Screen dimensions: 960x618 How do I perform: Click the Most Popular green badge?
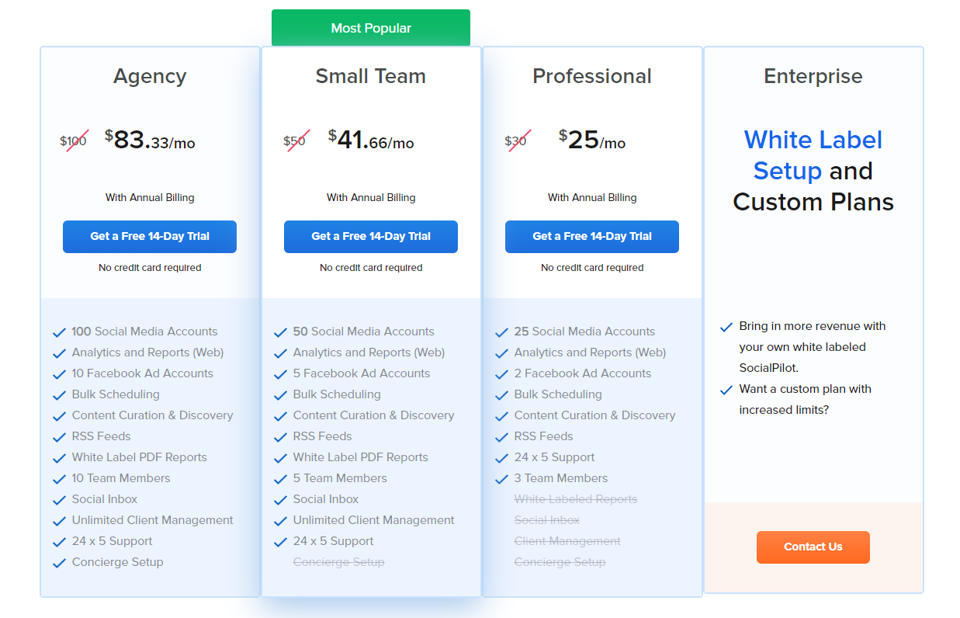(371, 28)
